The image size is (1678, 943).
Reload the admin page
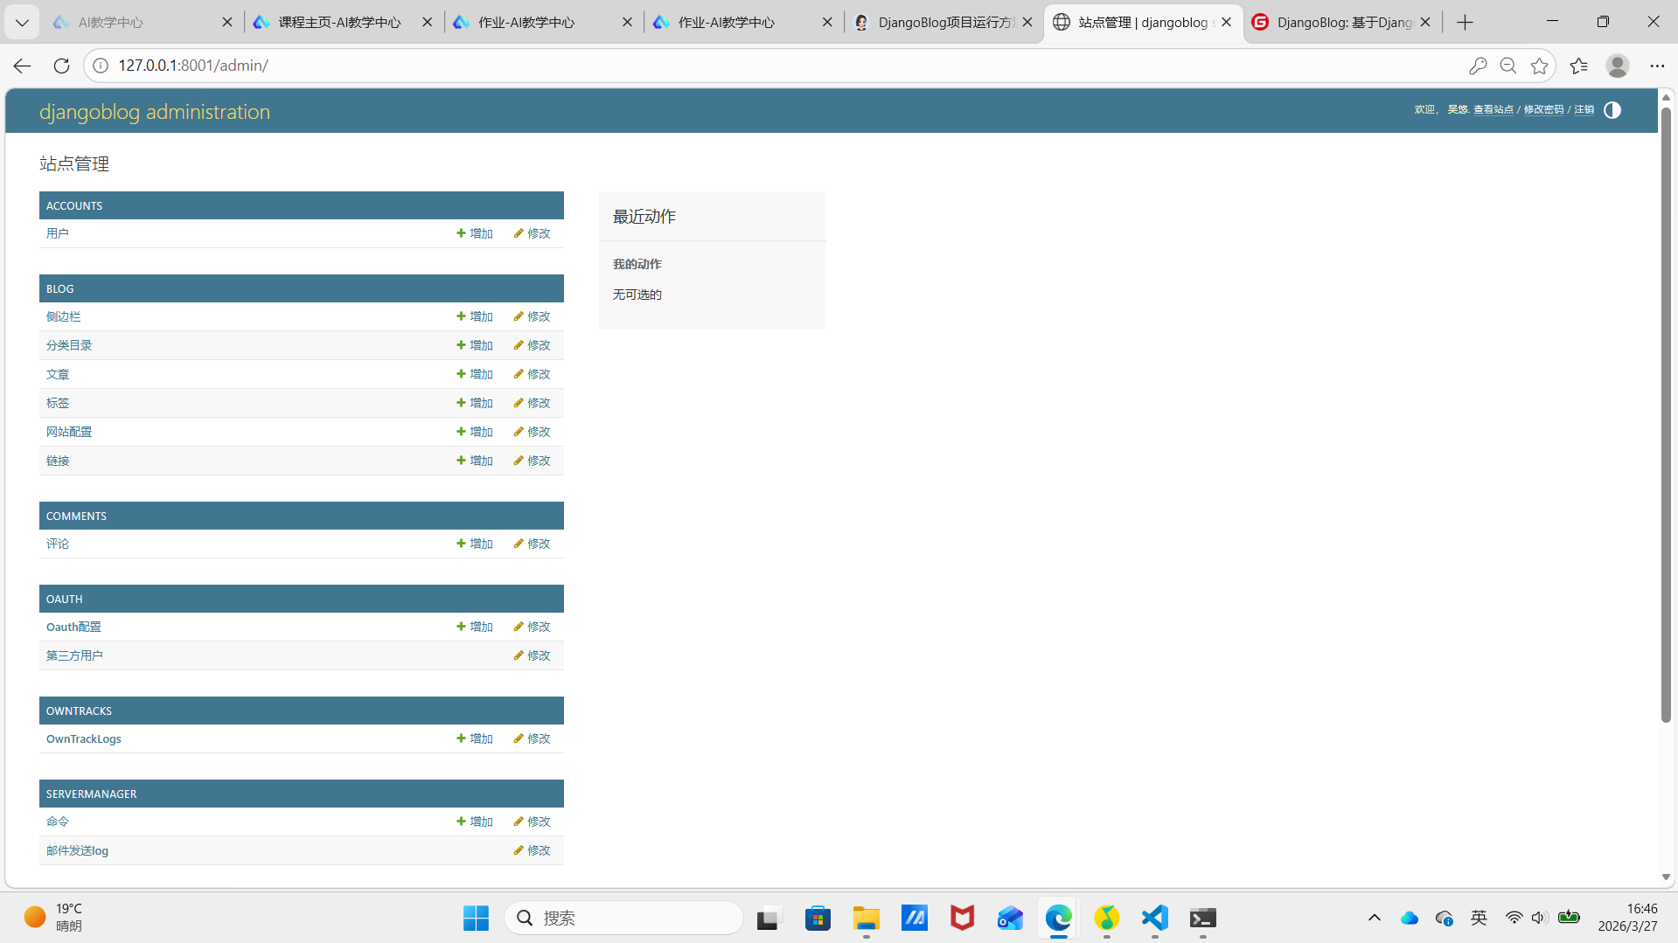61,66
